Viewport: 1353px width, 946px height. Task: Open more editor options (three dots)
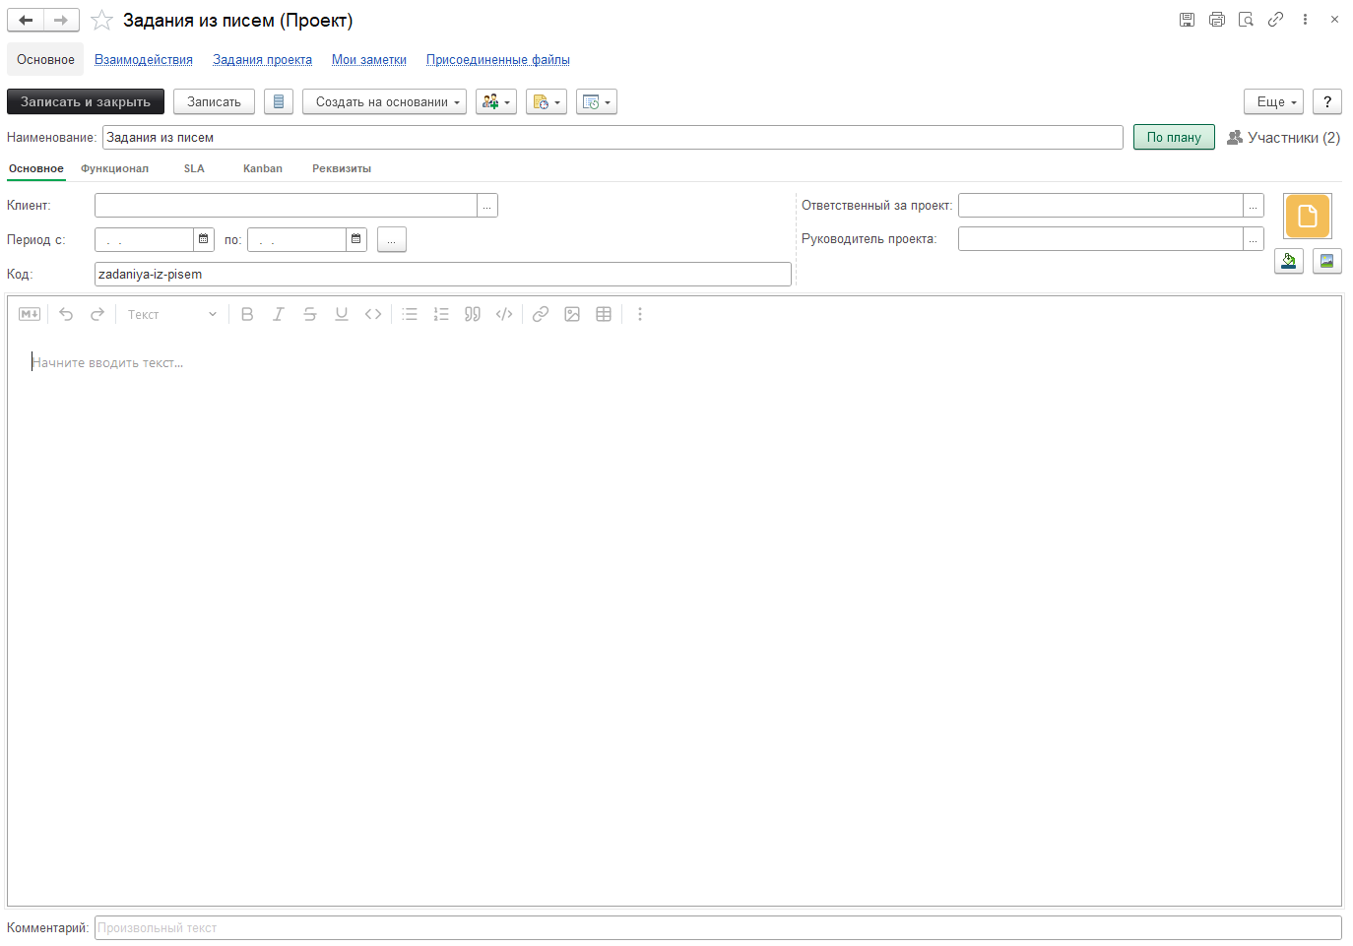(x=640, y=314)
